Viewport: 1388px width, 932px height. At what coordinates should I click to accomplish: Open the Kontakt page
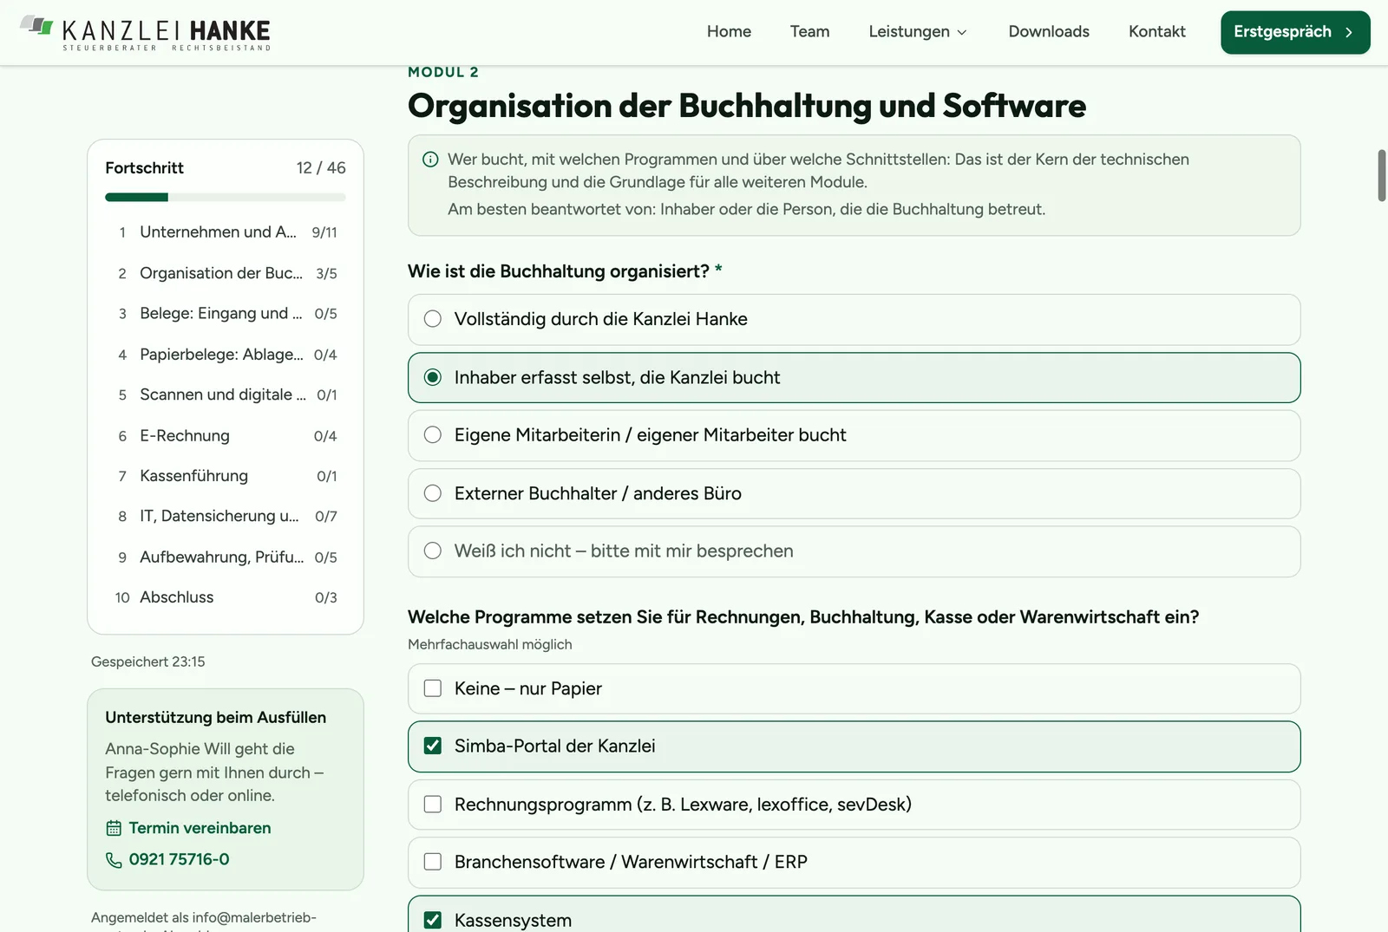tap(1156, 32)
